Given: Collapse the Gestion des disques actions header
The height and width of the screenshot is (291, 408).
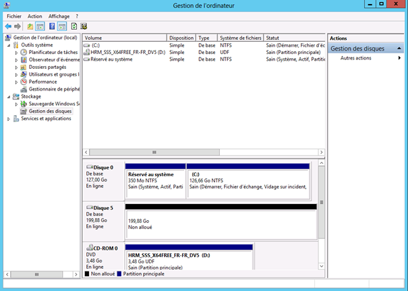Looking at the screenshot, I should point(400,49).
